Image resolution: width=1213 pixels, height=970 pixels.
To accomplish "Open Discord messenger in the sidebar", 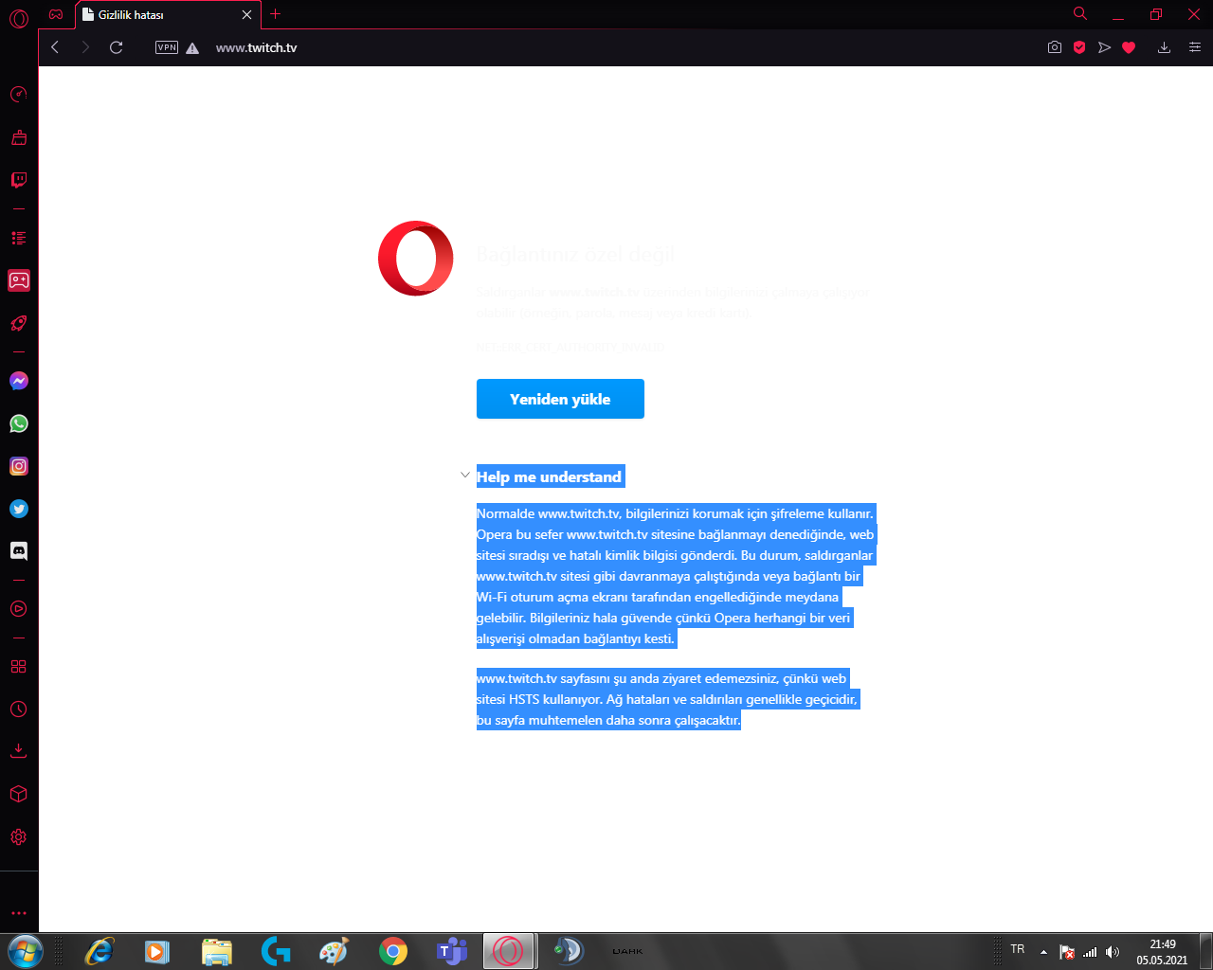I will pos(18,550).
